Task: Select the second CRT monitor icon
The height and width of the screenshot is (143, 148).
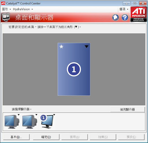Action: pyautogui.click(x=29, y=122)
